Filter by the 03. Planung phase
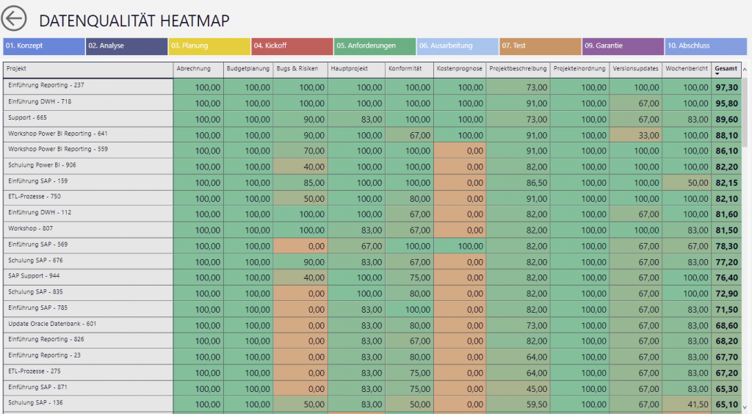 209,46
